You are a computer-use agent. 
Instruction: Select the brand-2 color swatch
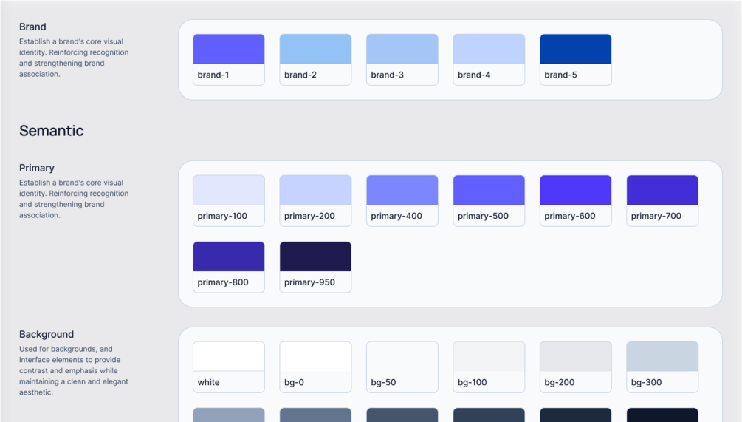click(x=315, y=60)
